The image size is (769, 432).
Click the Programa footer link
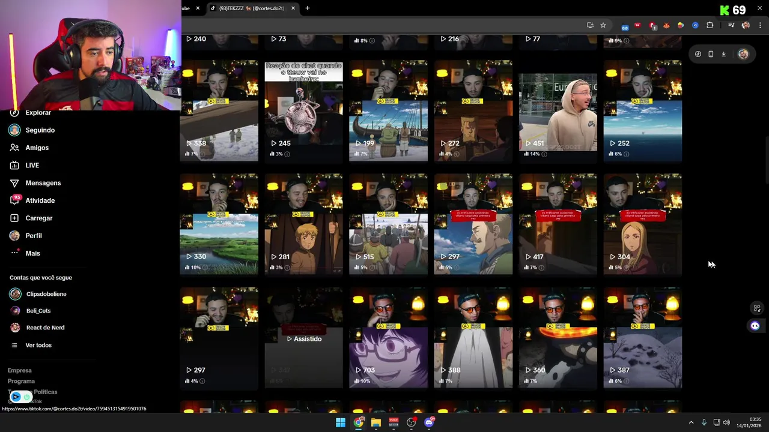(x=21, y=382)
